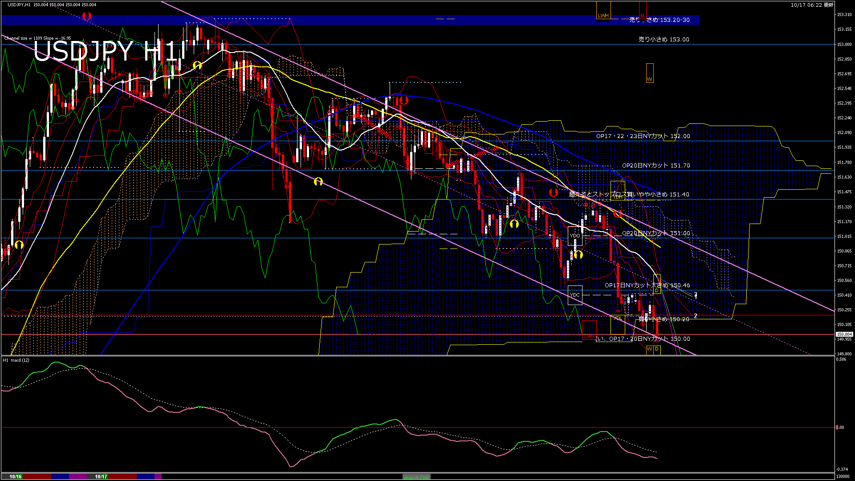Click the H1 macd (12) indicator label
855x481 pixels.
pyautogui.click(x=16, y=360)
